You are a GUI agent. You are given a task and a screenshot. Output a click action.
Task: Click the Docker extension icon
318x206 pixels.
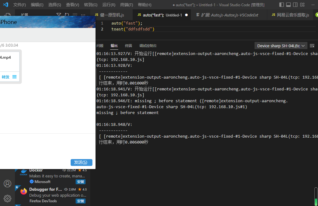tap(24, 172)
